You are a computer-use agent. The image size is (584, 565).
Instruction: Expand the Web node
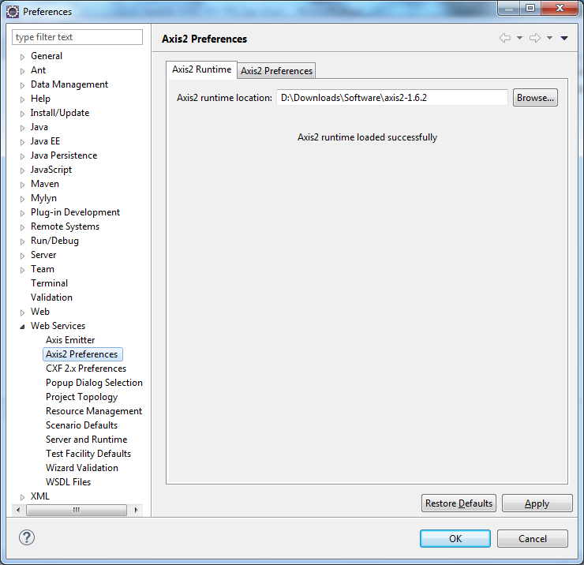coord(22,312)
